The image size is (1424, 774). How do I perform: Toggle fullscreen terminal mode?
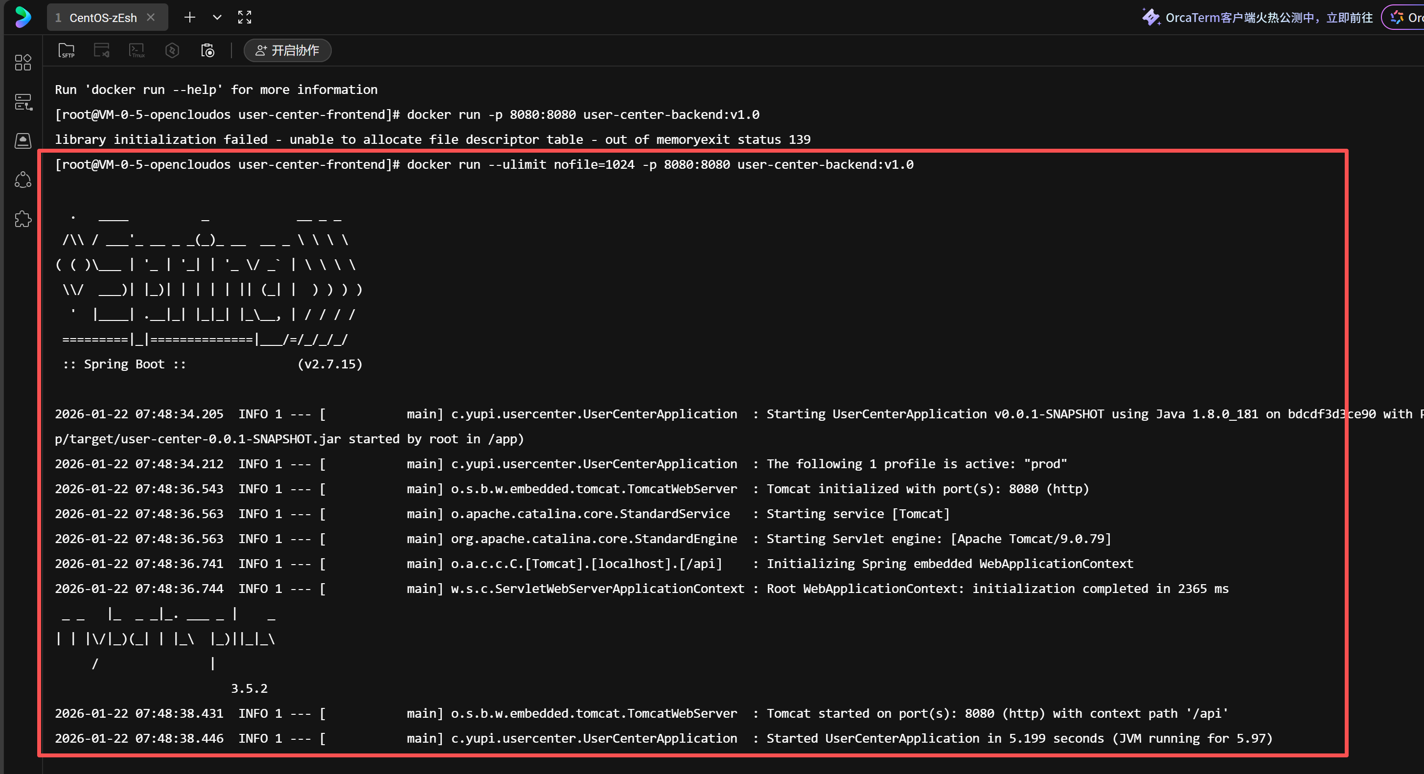point(244,17)
